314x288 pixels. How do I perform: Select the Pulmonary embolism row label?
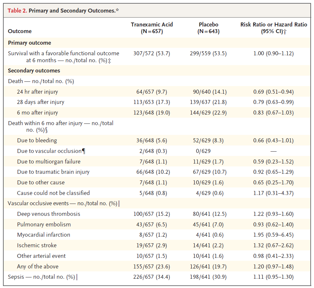44,224
